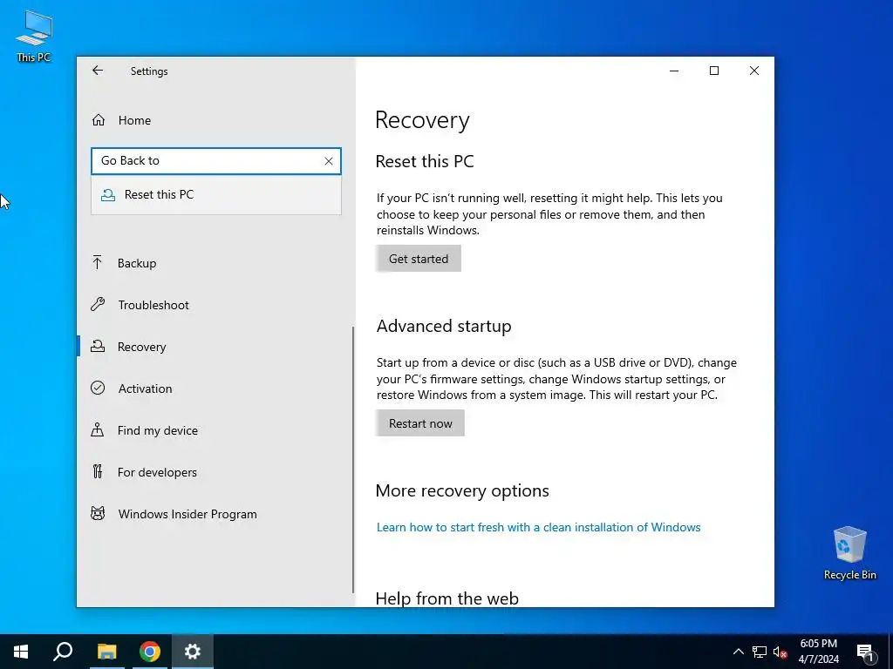This screenshot has height=669, width=893.
Task: Click the Backup upload arrow icon
Action: tap(98, 262)
